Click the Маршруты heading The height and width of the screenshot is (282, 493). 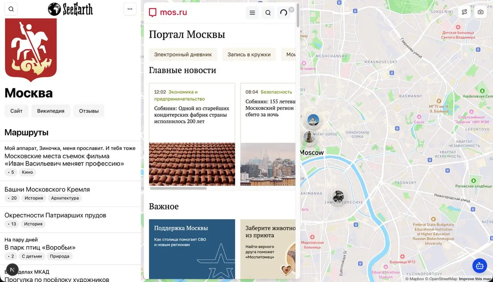click(x=27, y=133)
